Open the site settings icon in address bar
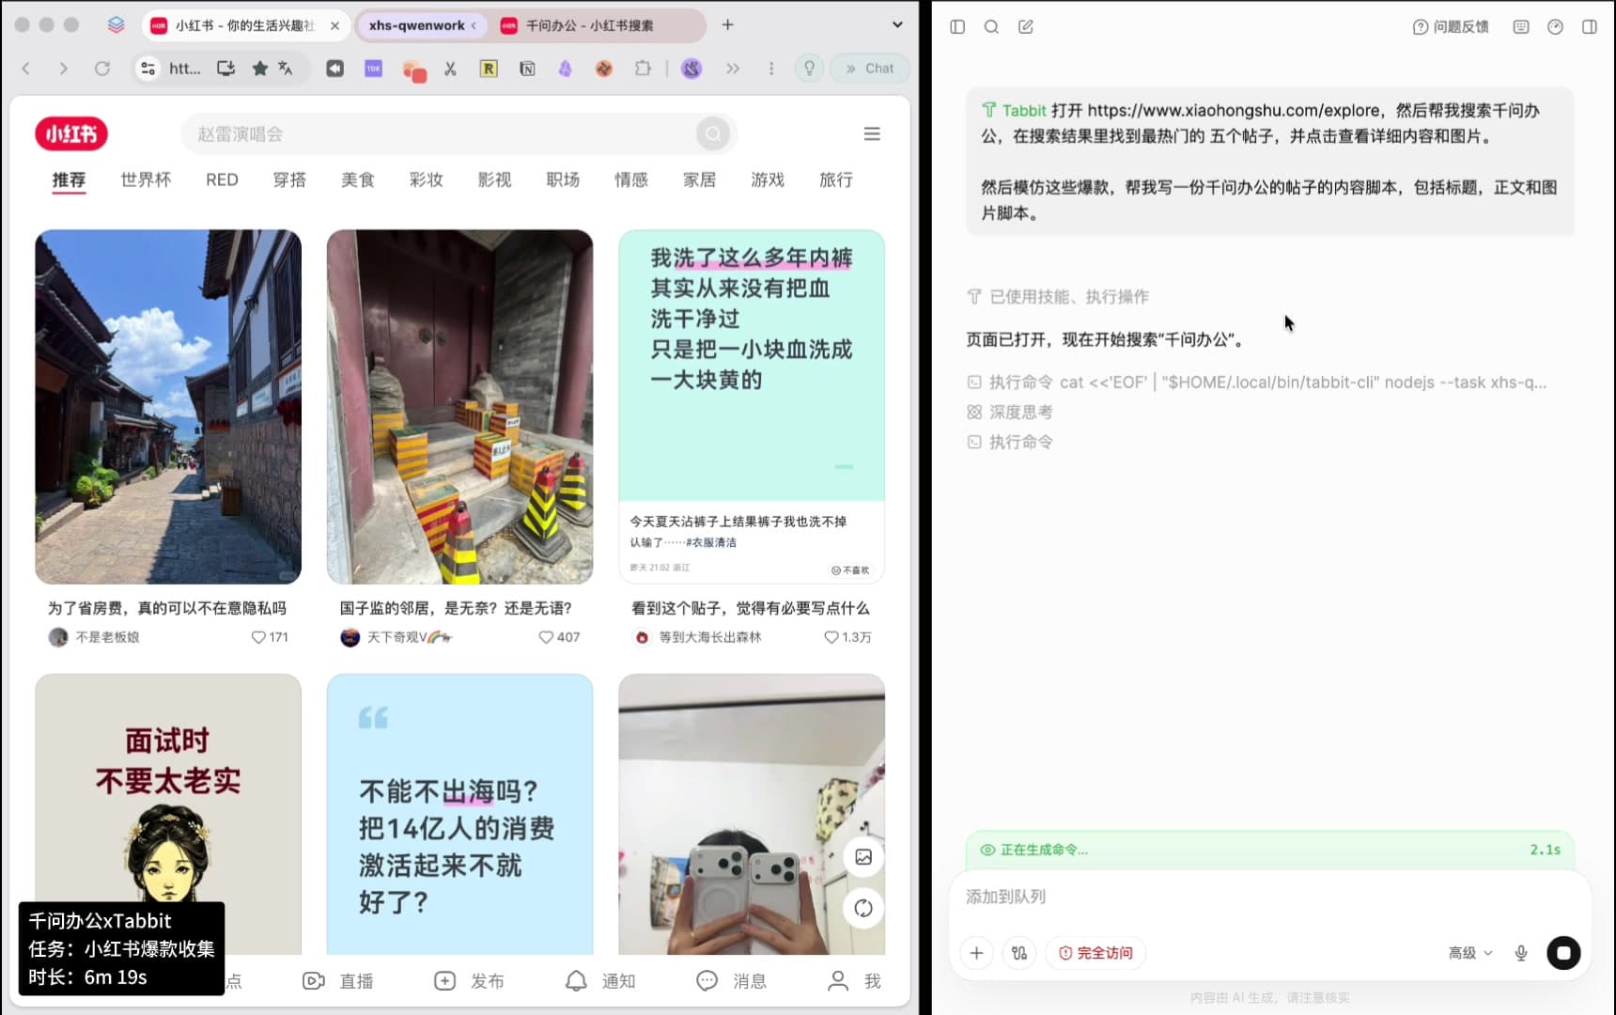 (x=148, y=69)
